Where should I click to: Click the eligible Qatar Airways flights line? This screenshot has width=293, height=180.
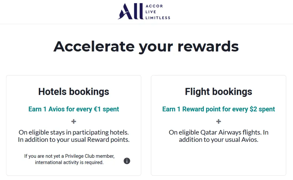click(218, 132)
